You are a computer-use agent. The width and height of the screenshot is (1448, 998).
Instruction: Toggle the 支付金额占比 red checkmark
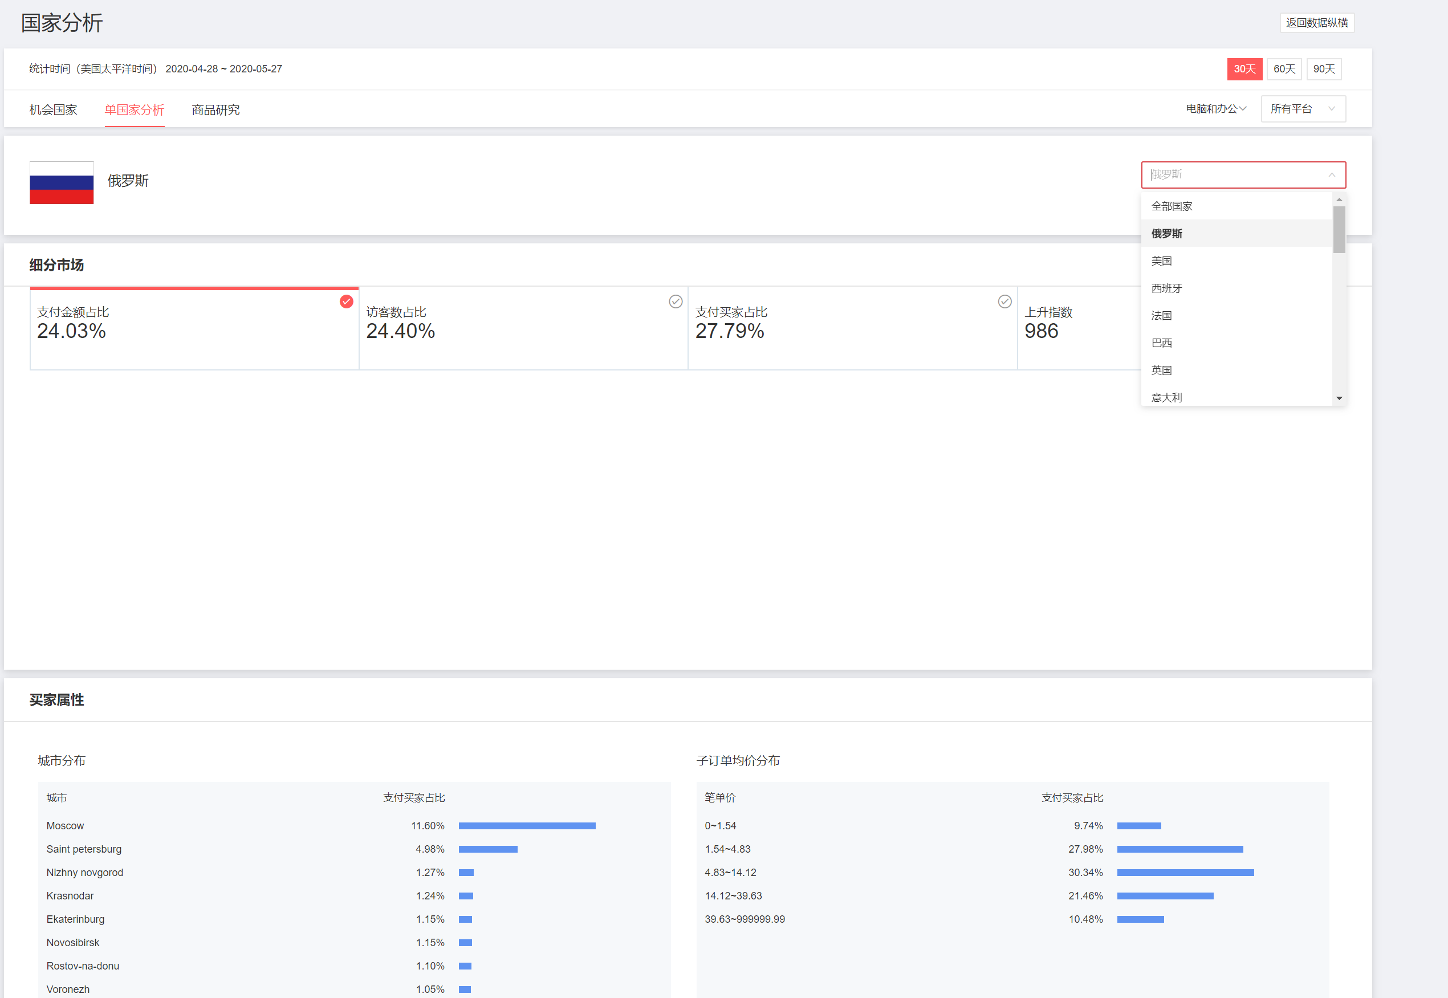point(347,302)
